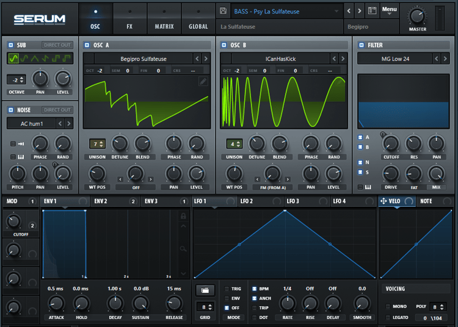This screenshot has width=458, height=327.
Task: Click OSC A unison voices stepper
Action: (x=97, y=143)
